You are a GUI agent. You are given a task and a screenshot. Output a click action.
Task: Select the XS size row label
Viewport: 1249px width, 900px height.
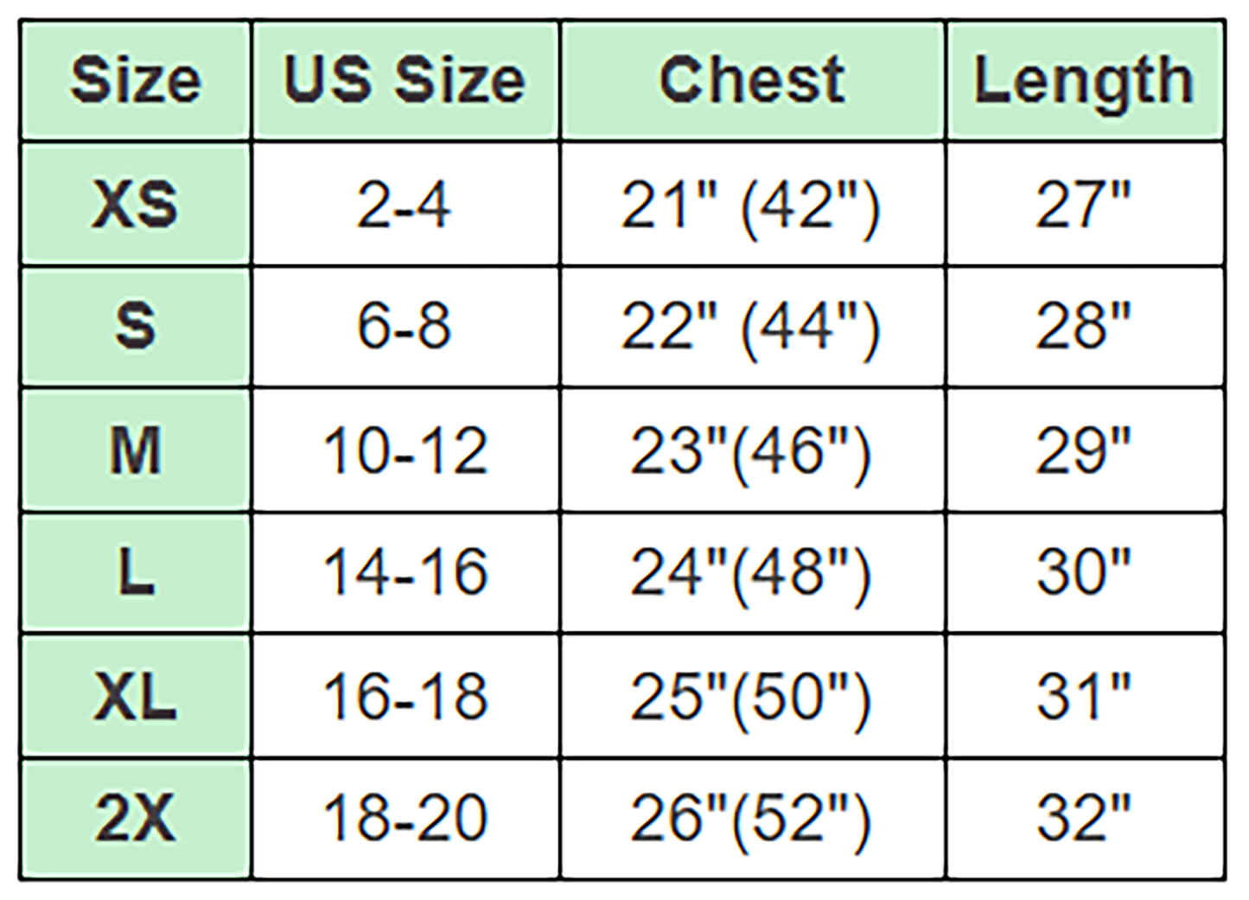pyautogui.click(x=136, y=205)
